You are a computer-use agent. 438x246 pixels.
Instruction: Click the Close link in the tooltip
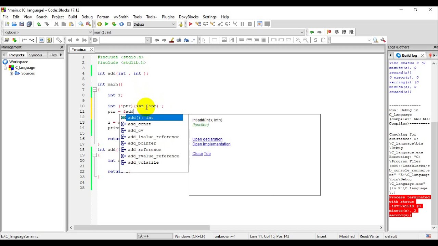coord(197,154)
